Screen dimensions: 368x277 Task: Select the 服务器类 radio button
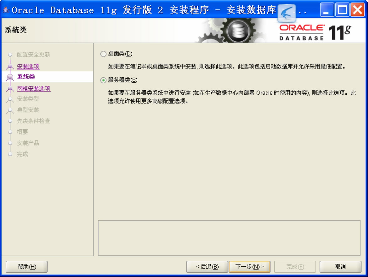[x=103, y=80]
